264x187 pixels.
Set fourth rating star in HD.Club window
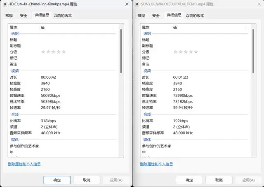pyautogui.click(x=59, y=52)
